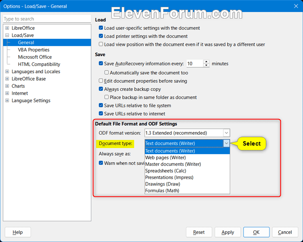
Task: Toggle Load user-specific settings checkbox
Action: (x=101, y=28)
